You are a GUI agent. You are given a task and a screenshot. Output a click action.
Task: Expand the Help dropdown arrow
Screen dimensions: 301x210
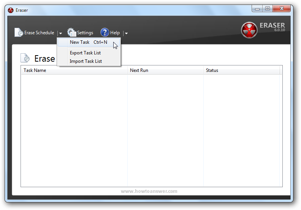point(126,33)
